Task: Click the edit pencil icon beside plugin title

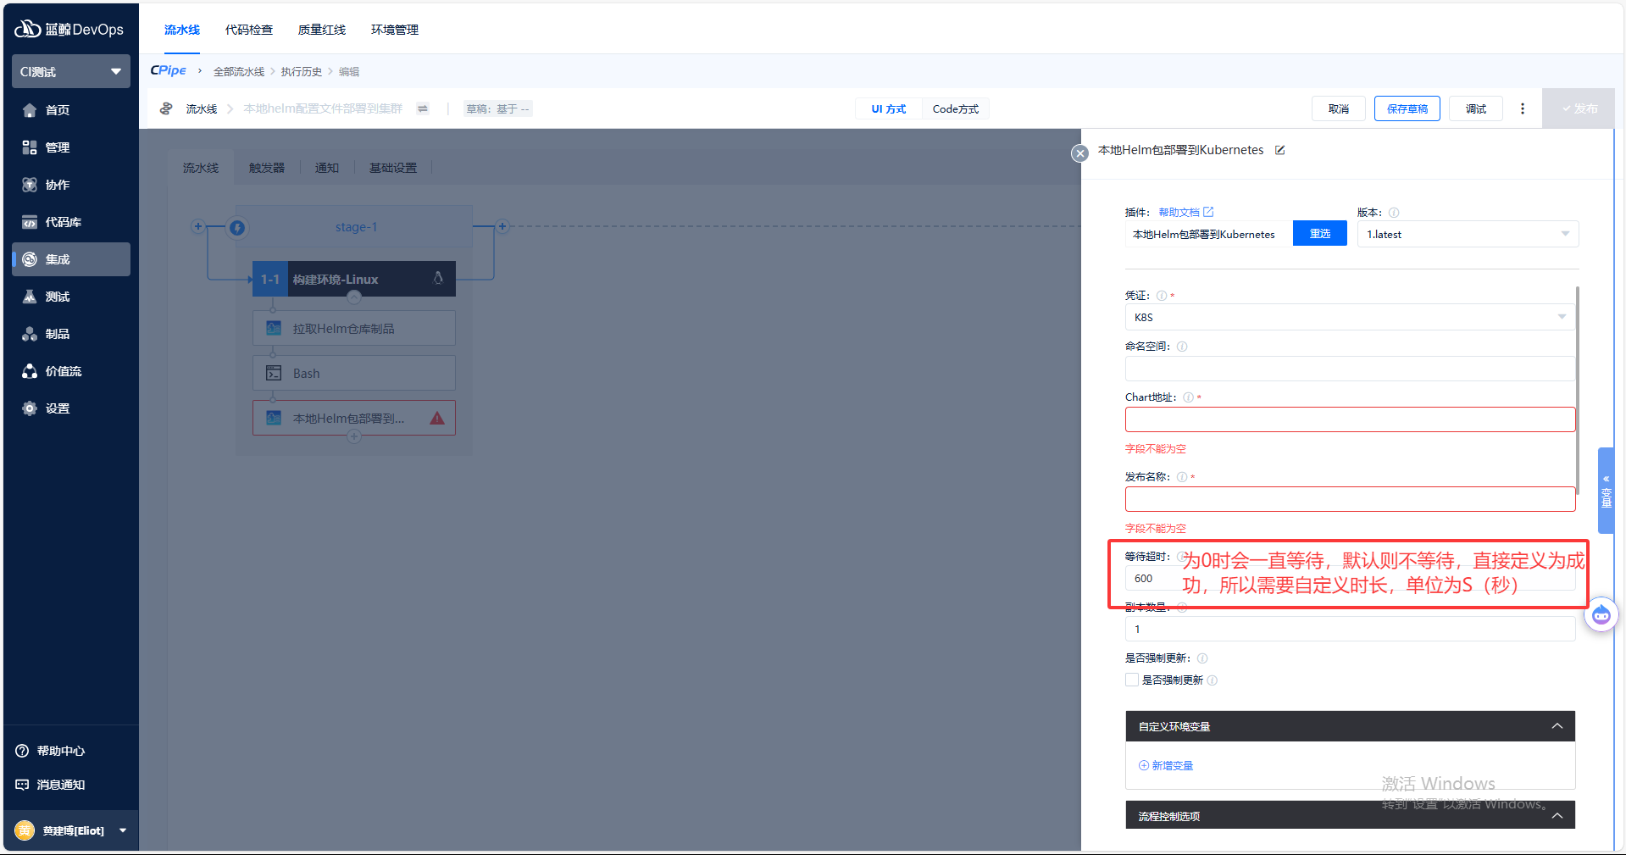Action: [1280, 150]
